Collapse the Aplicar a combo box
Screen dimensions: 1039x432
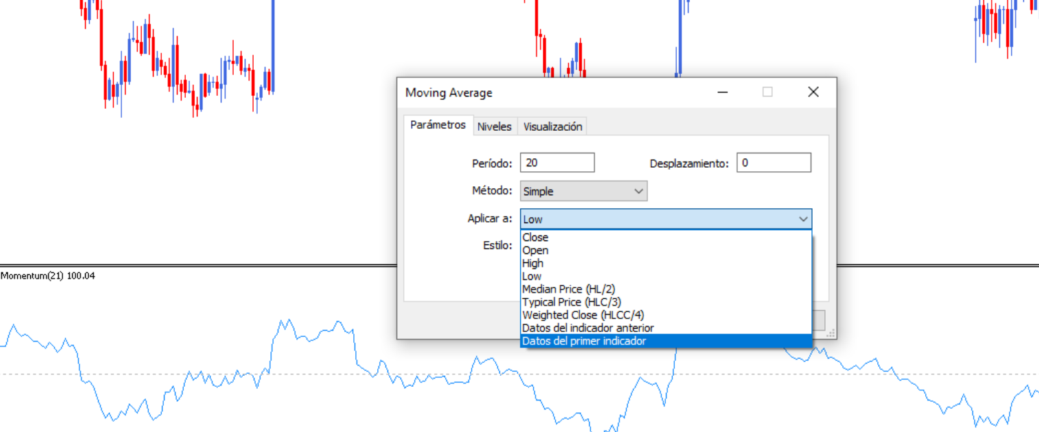pyautogui.click(x=666, y=219)
